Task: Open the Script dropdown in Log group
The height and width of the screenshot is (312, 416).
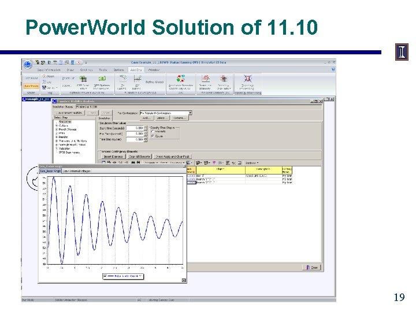Action: click(x=50, y=88)
